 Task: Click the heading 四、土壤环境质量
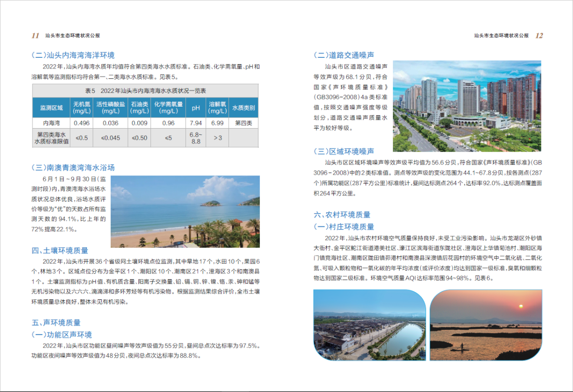pos(60,250)
